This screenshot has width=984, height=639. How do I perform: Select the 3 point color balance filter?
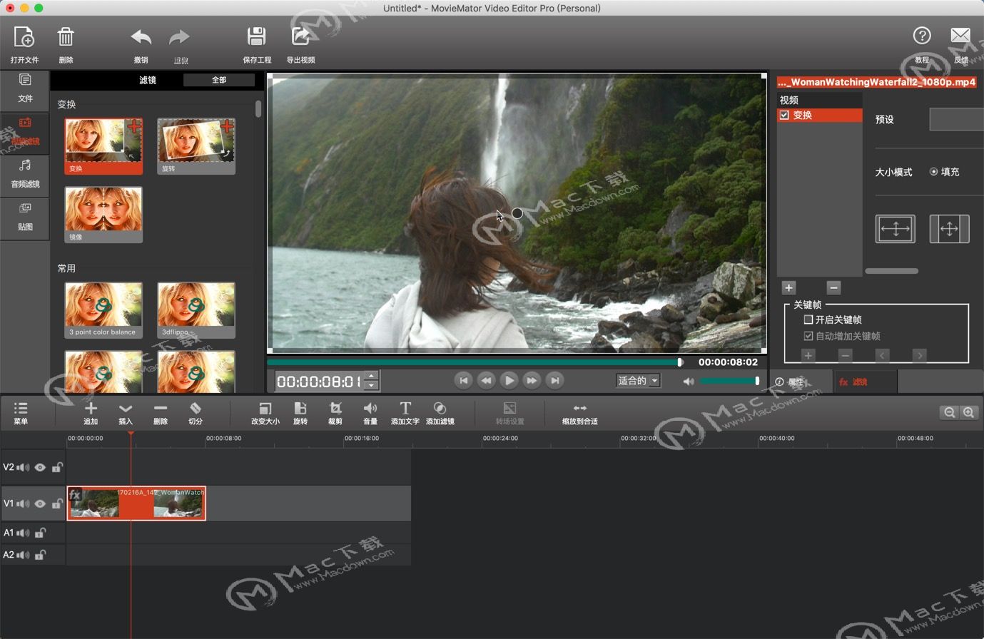click(103, 310)
